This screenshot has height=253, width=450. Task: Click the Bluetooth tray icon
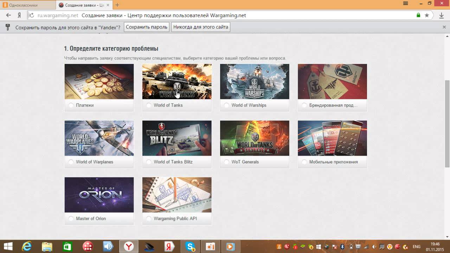[342, 247]
